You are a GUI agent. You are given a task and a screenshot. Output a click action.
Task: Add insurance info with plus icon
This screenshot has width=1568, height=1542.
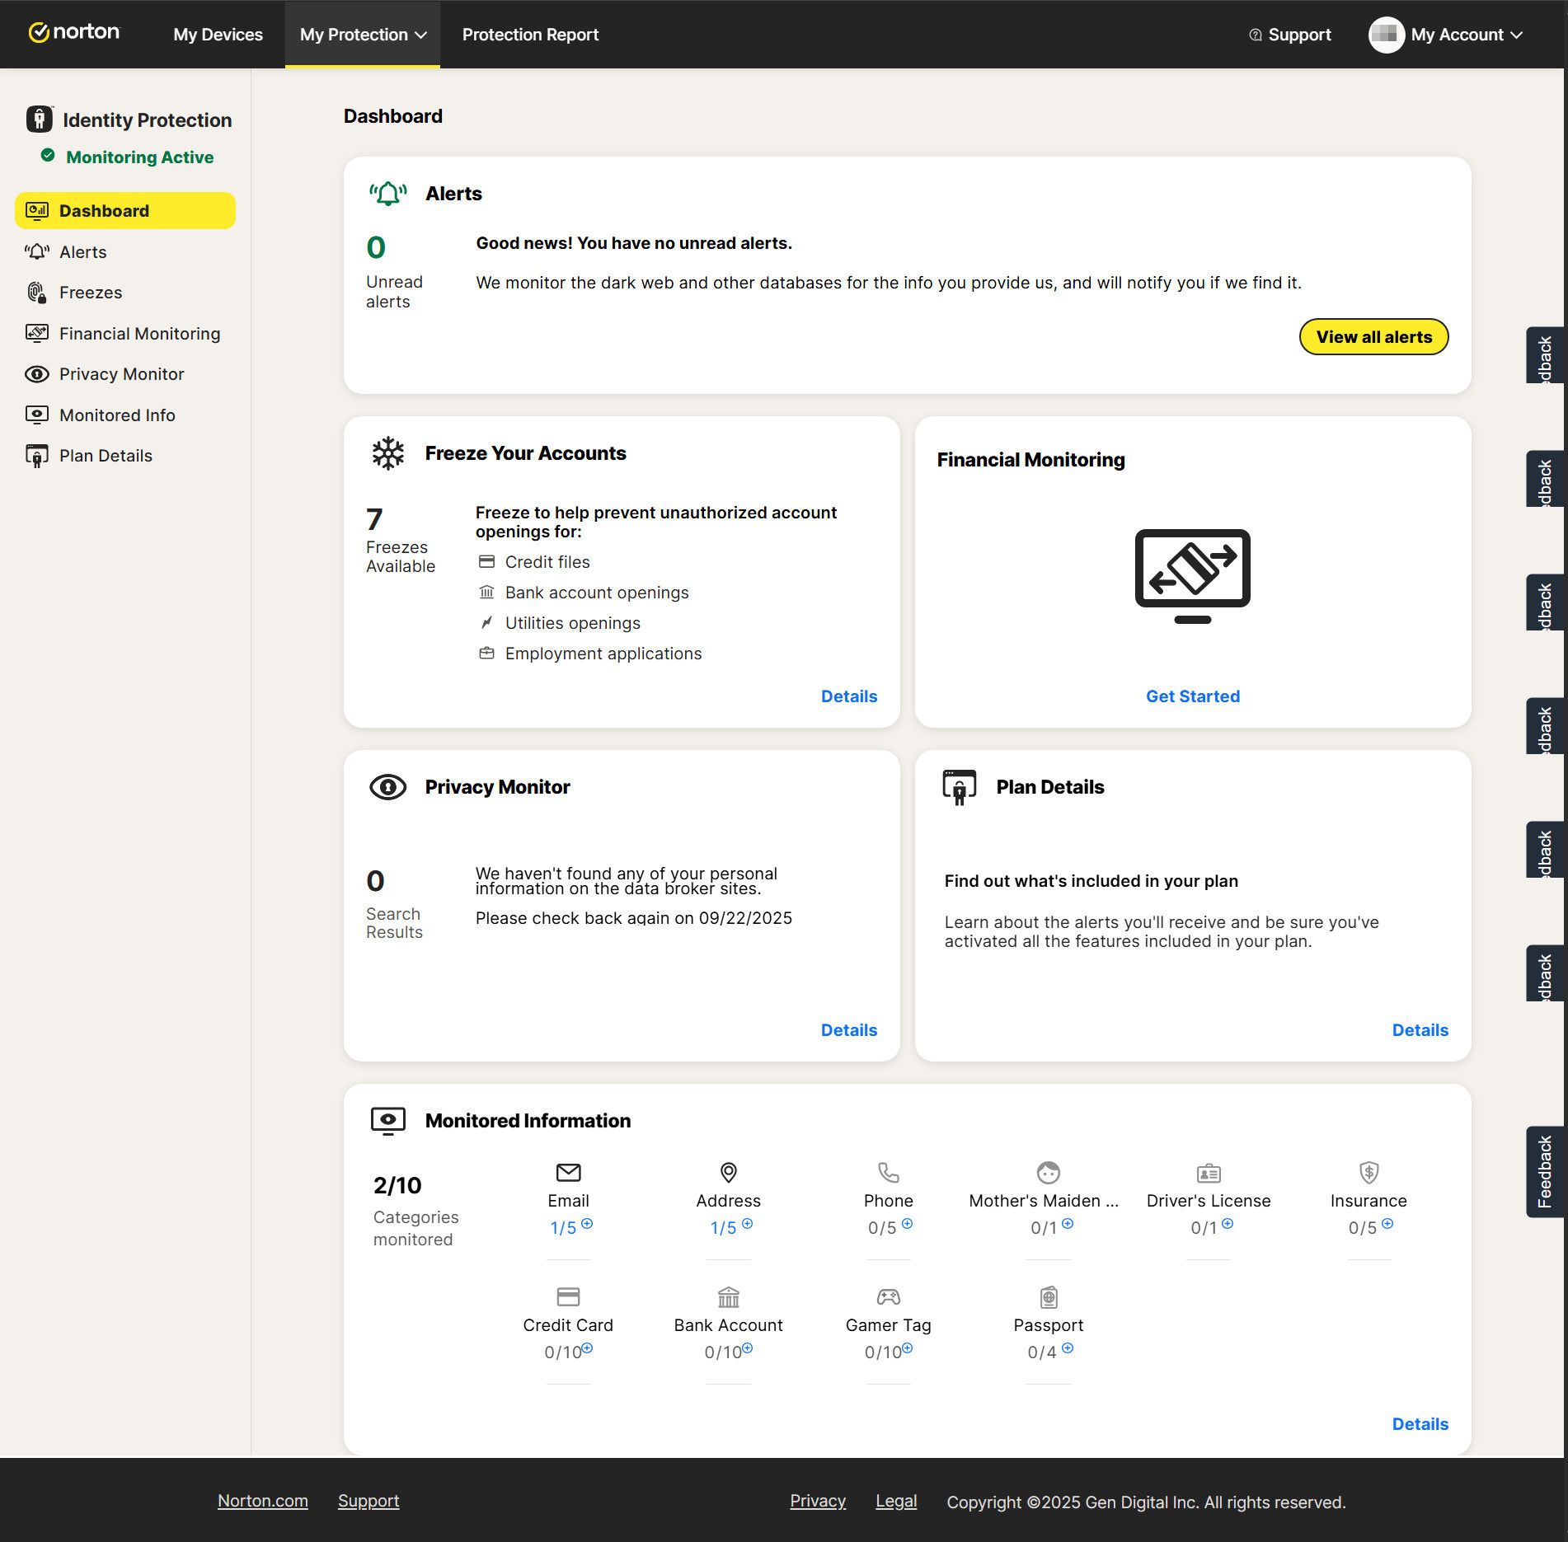pyautogui.click(x=1387, y=1224)
